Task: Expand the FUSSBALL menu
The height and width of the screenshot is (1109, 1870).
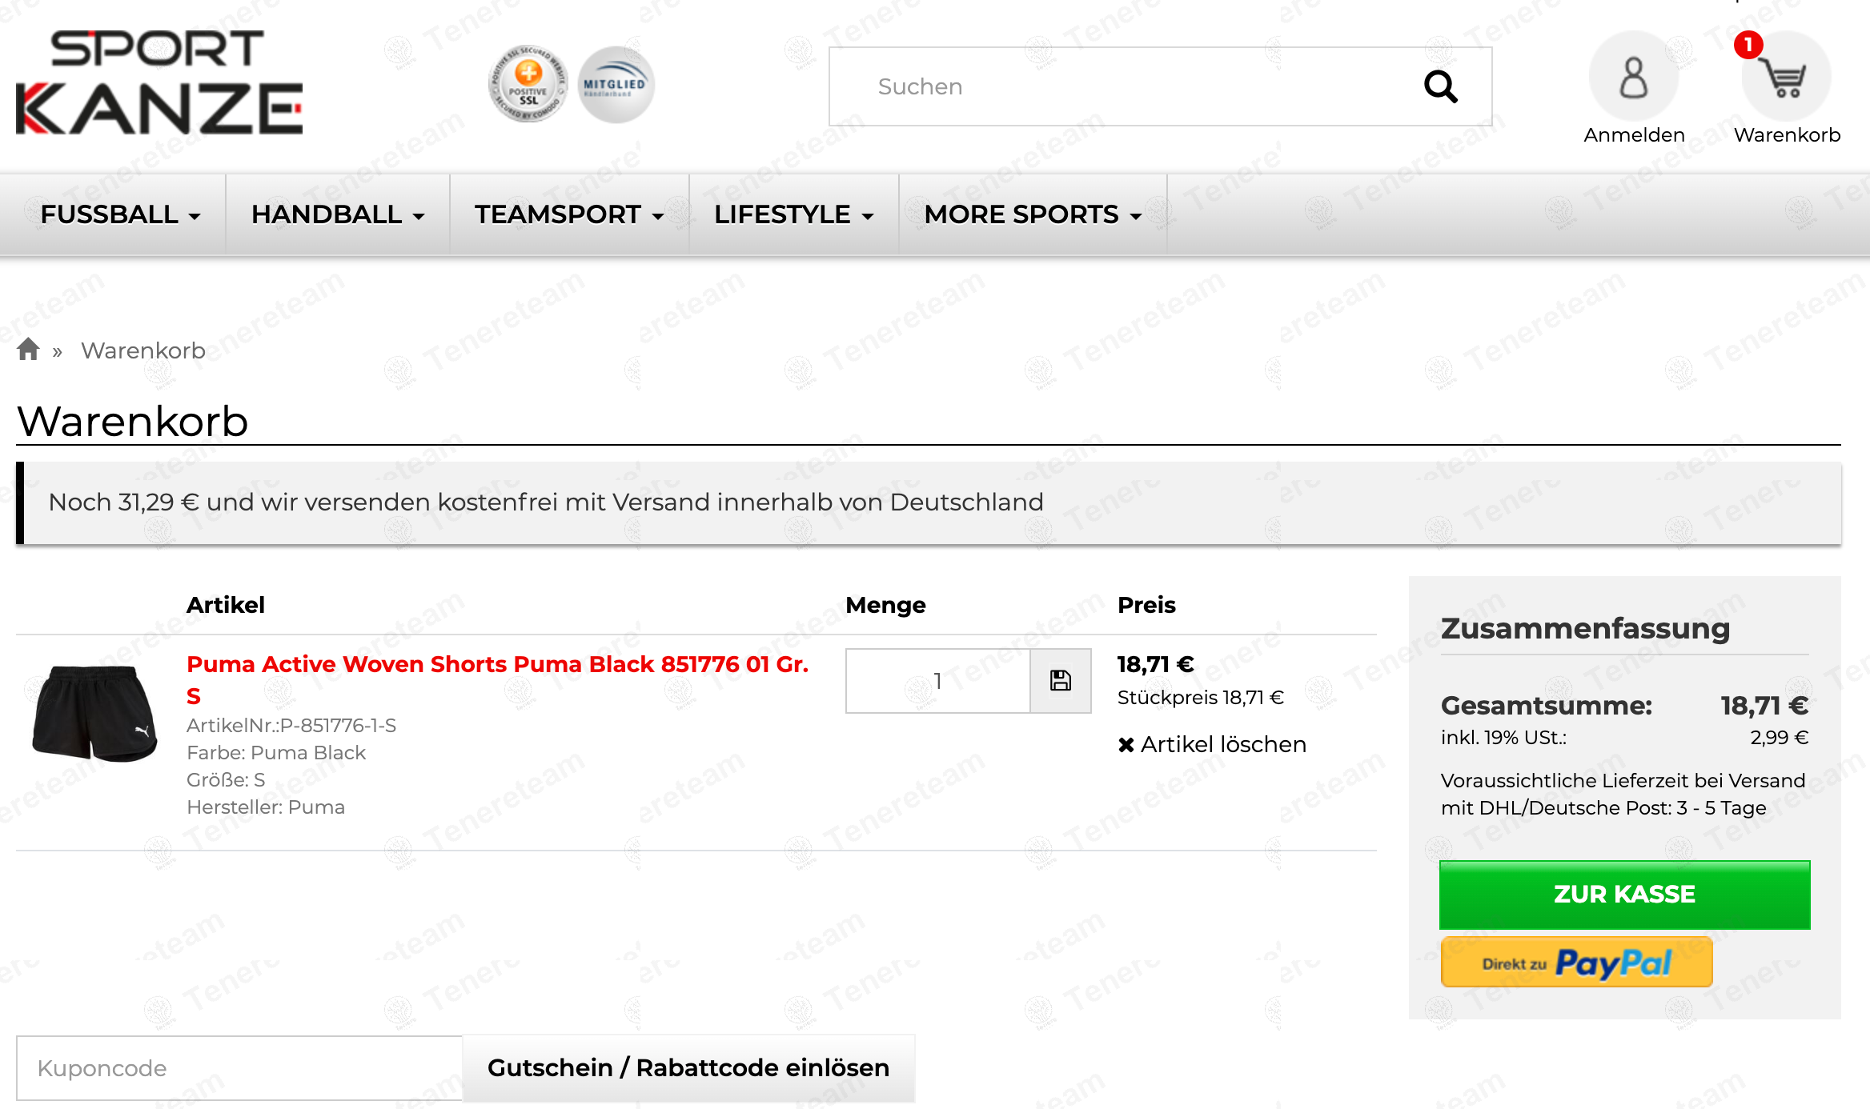Action: pos(120,214)
